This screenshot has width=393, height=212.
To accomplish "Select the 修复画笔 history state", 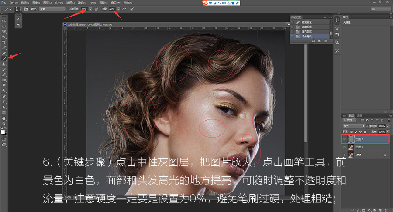I will [310, 22].
